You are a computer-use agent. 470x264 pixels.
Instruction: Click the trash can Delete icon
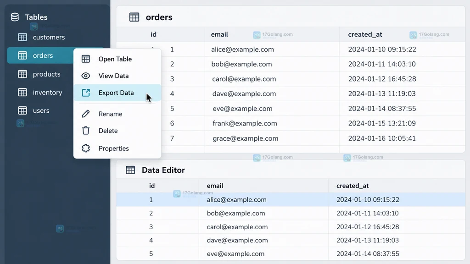[86, 131]
